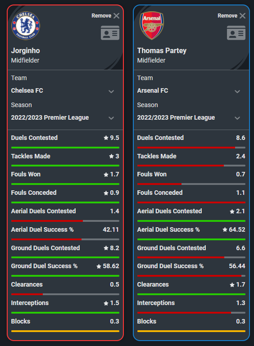
Task: Open Jorginho's player profile card icon
Action: pyautogui.click(x=110, y=33)
